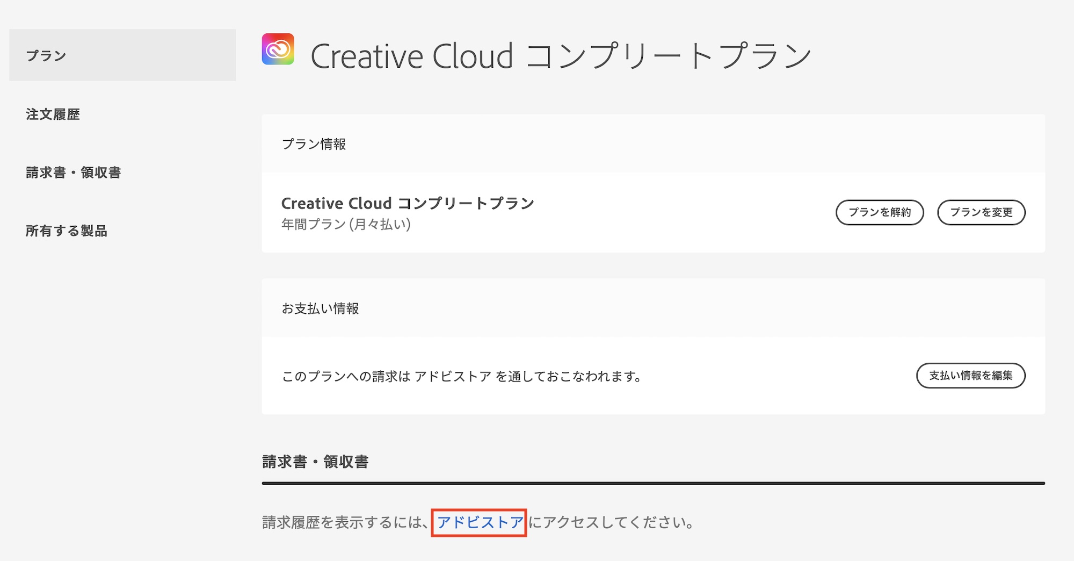Click the black divider line under 請求書・領収書
The width and height of the screenshot is (1074, 561).
point(653,483)
